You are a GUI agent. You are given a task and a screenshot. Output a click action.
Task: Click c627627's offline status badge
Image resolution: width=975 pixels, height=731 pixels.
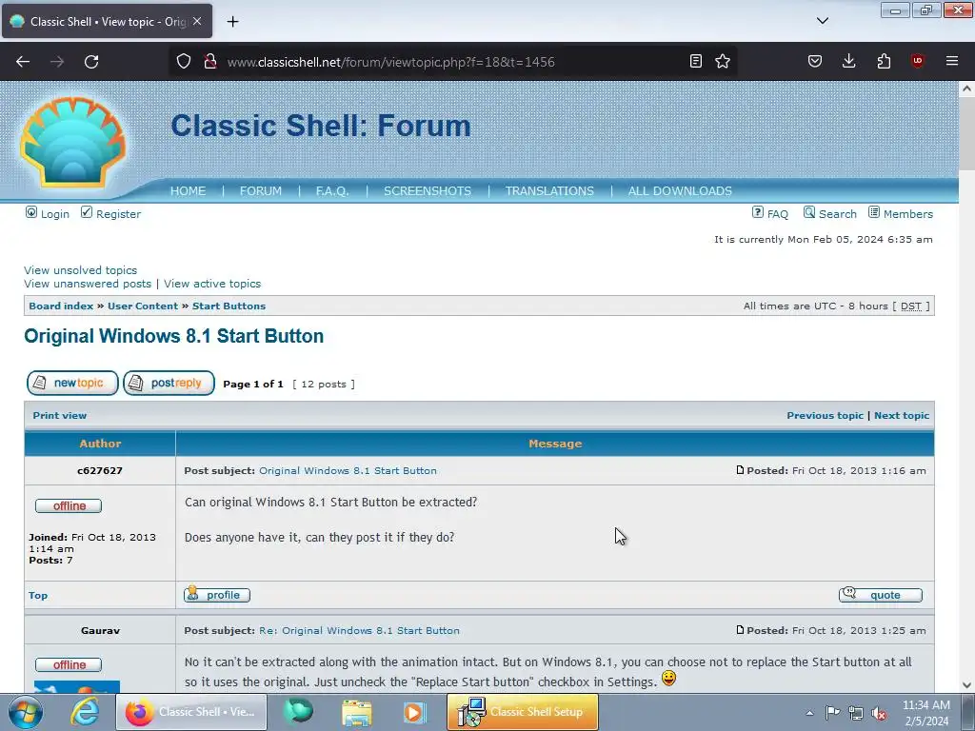click(69, 506)
